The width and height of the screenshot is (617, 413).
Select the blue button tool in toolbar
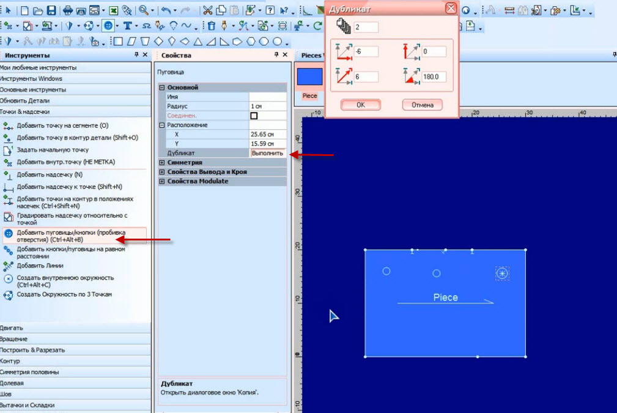(x=108, y=26)
